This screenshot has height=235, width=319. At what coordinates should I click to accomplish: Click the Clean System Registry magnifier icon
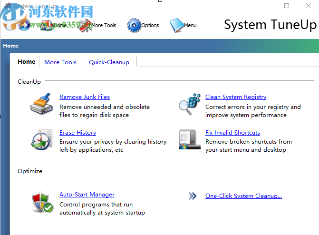pyautogui.click(x=190, y=104)
